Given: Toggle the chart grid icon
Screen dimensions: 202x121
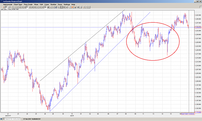Looking at the screenshot, I should 48,7.
